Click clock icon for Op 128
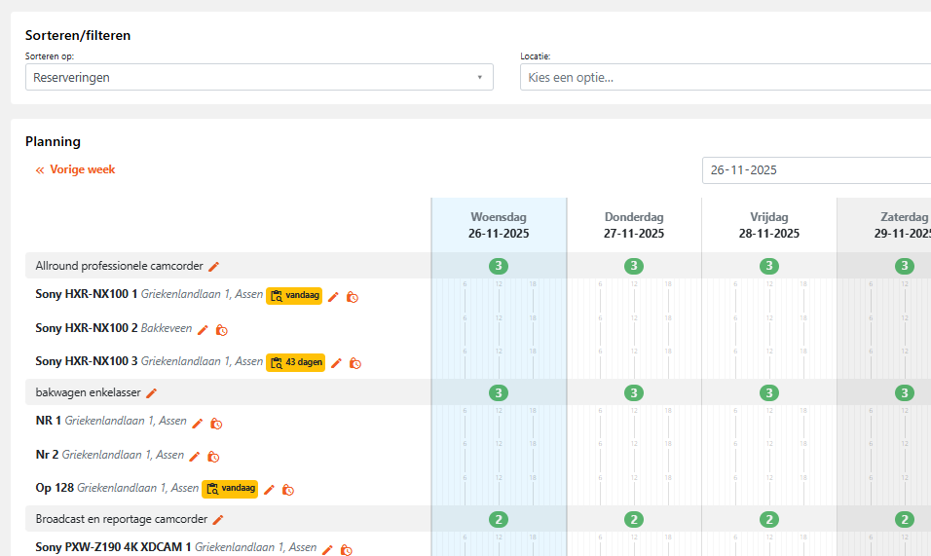This screenshot has width=931, height=556. pyautogui.click(x=288, y=490)
